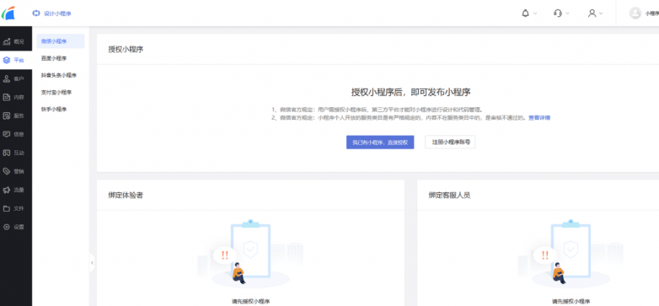The height and width of the screenshot is (306, 659).
Task: Open the 客户 customers sidebar item
Action: click(15, 78)
